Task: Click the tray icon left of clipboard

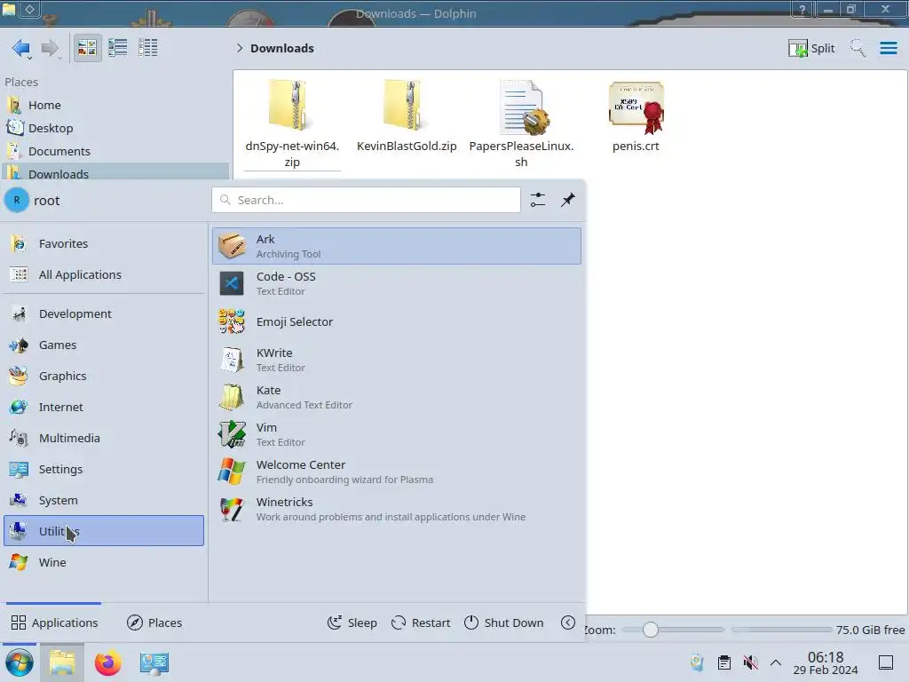Action: click(698, 662)
